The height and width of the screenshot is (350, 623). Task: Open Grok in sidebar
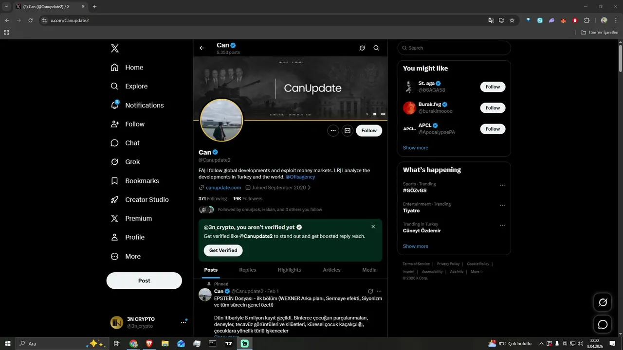click(125, 162)
